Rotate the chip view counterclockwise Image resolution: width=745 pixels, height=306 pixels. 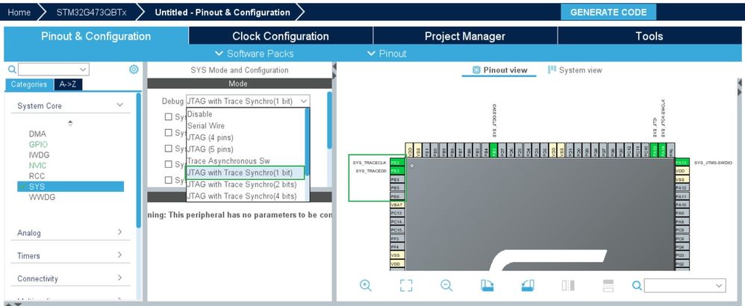[x=527, y=285]
